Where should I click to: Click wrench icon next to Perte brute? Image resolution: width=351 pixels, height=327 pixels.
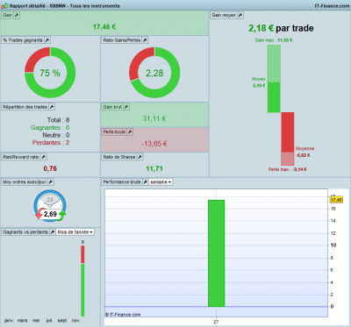pyautogui.click(x=130, y=132)
